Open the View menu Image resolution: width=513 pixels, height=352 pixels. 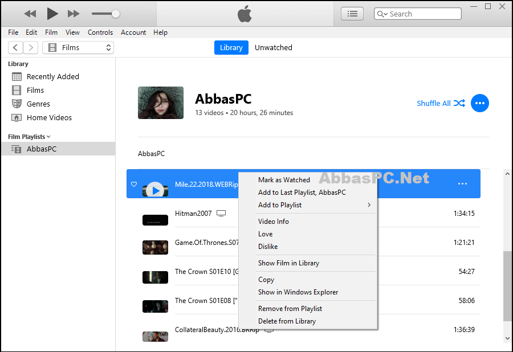click(72, 32)
